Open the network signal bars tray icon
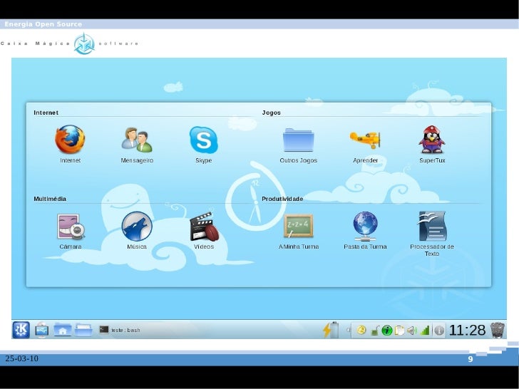This screenshot has height=389, width=519. 425,331
